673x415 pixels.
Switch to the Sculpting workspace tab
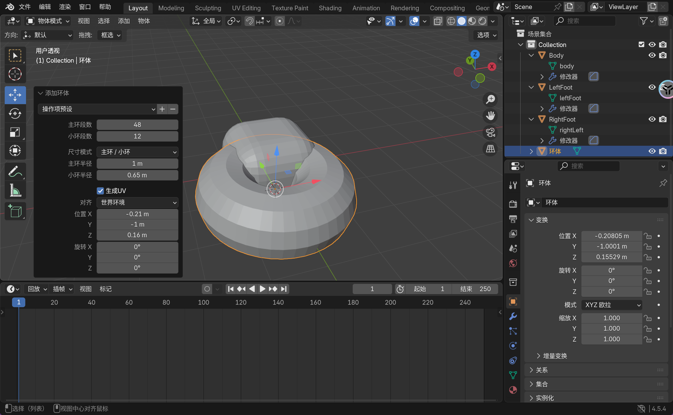pyautogui.click(x=208, y=8)
